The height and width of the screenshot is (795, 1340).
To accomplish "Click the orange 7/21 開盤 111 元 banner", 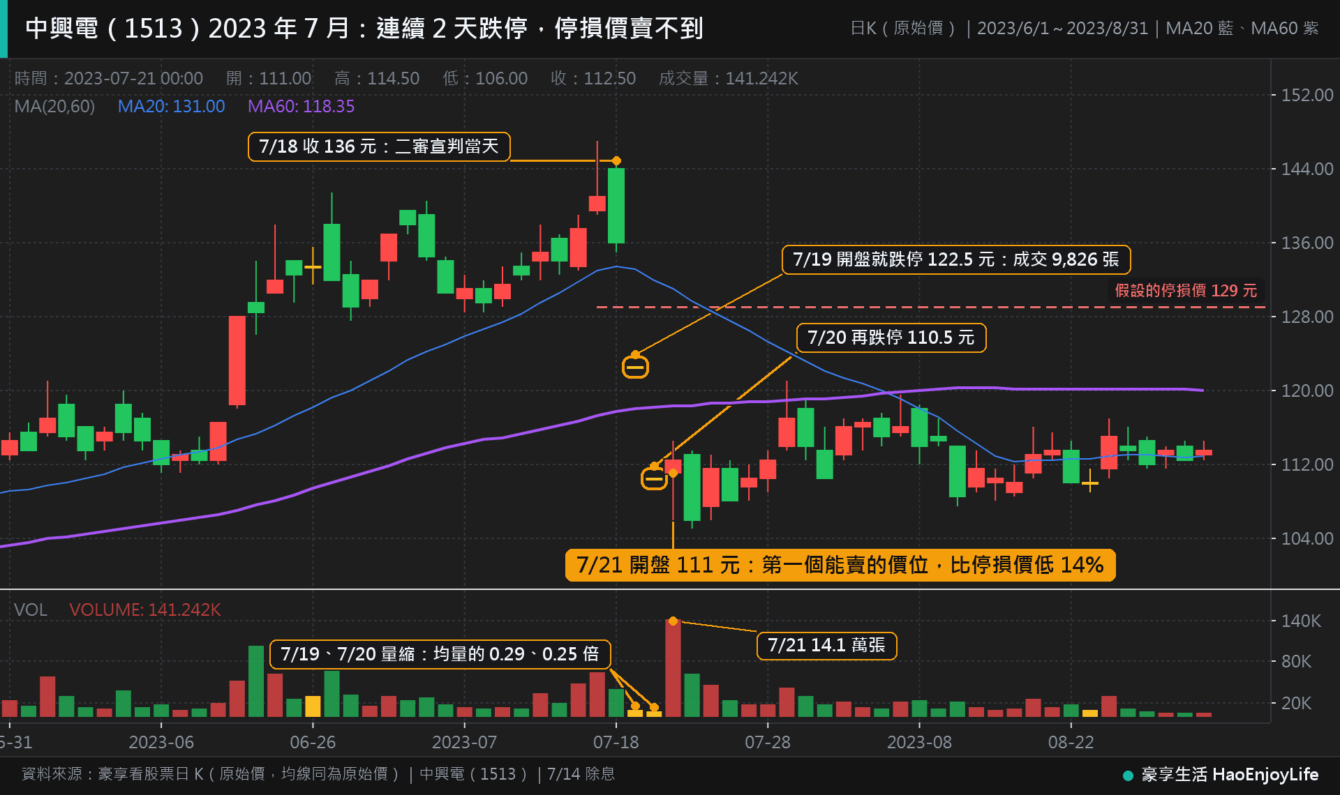I will coord(840,565).
